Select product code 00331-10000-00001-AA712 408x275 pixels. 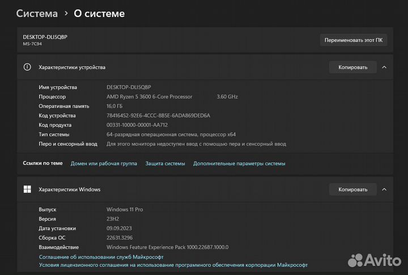click(x=137, y=125)
